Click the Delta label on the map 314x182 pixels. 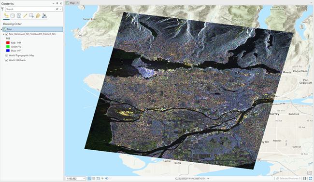pyautogui.click(x=178, y=163)
